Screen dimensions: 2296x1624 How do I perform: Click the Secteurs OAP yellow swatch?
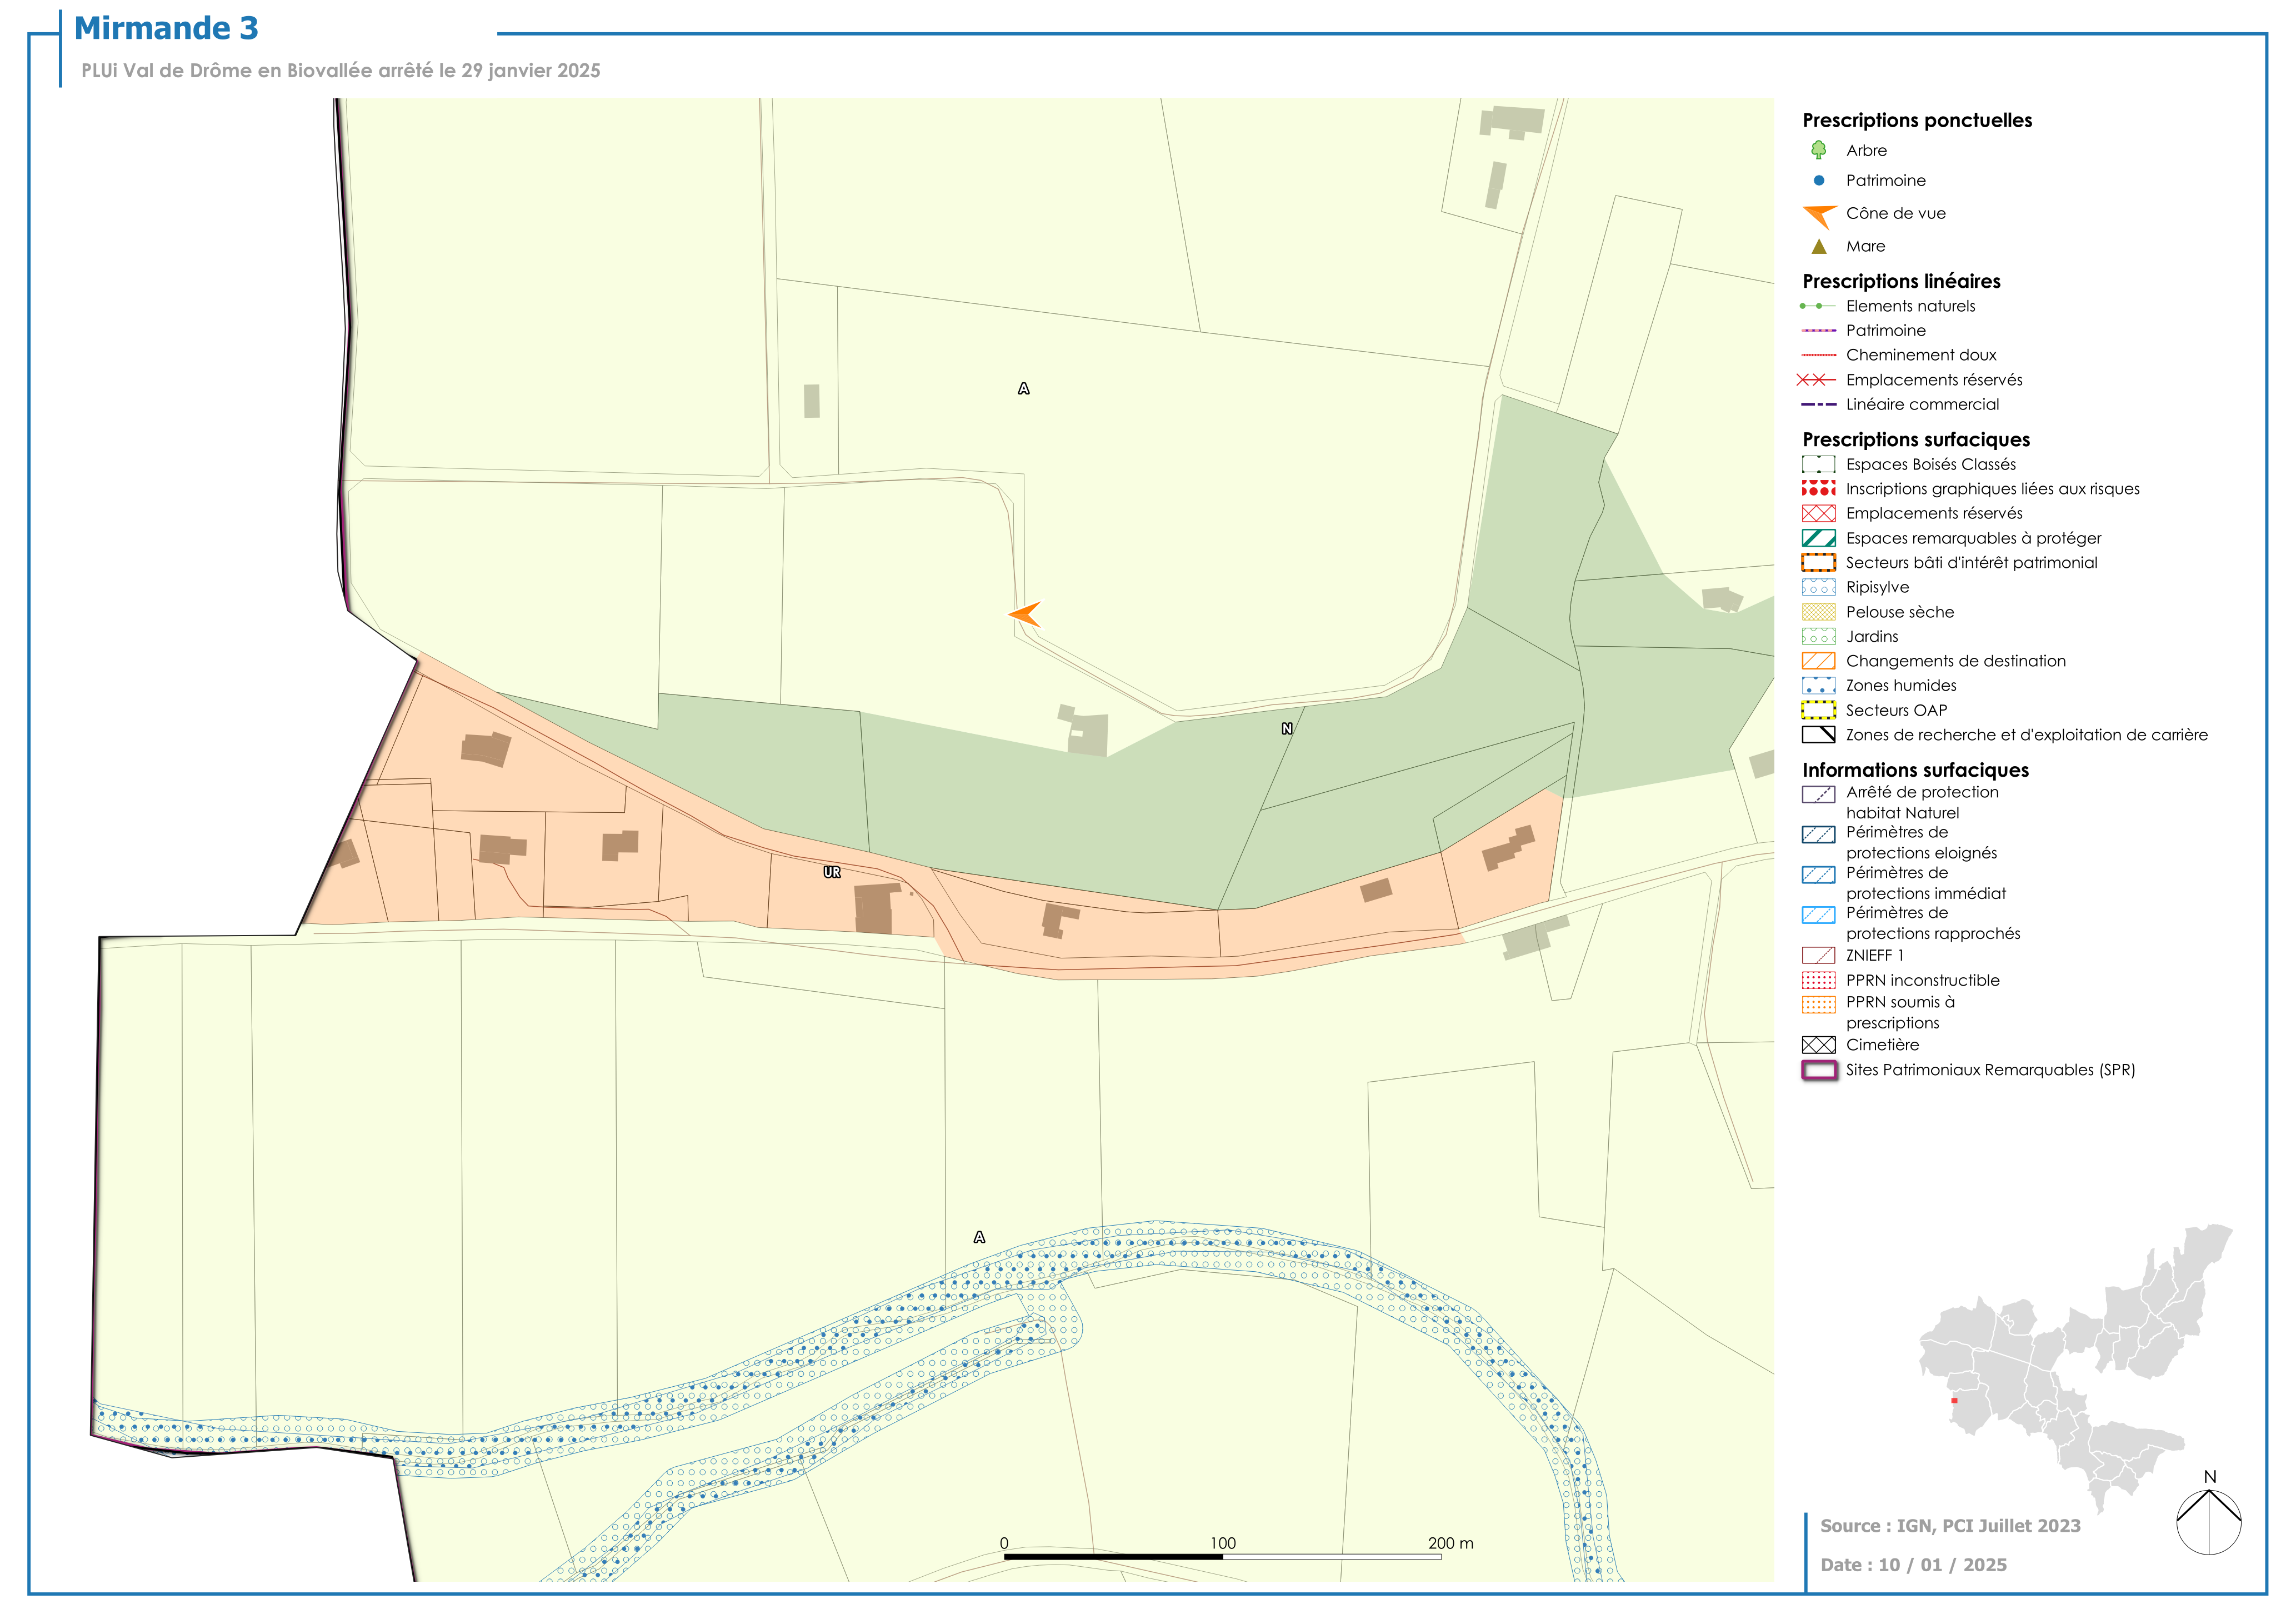(x=1818, y=711)
